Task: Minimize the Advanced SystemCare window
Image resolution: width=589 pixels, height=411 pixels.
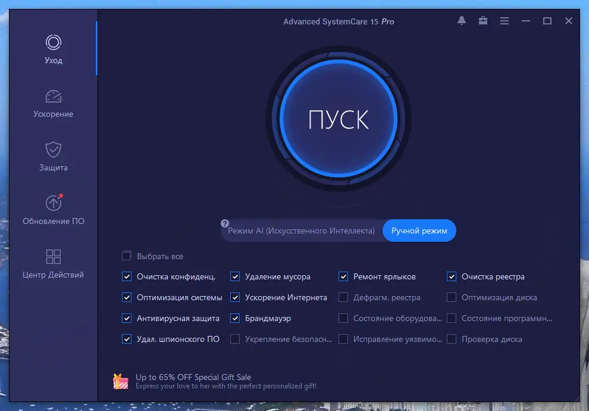Action: point(526,21)
